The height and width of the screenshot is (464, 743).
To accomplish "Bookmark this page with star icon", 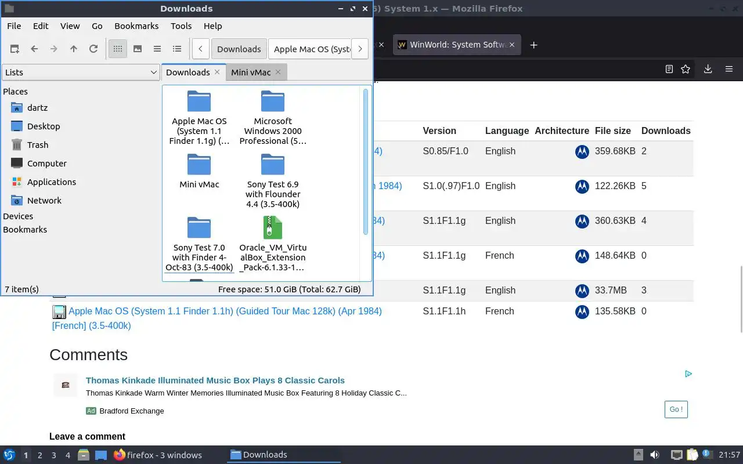I will pyautogui.click(x=686, y=69).
